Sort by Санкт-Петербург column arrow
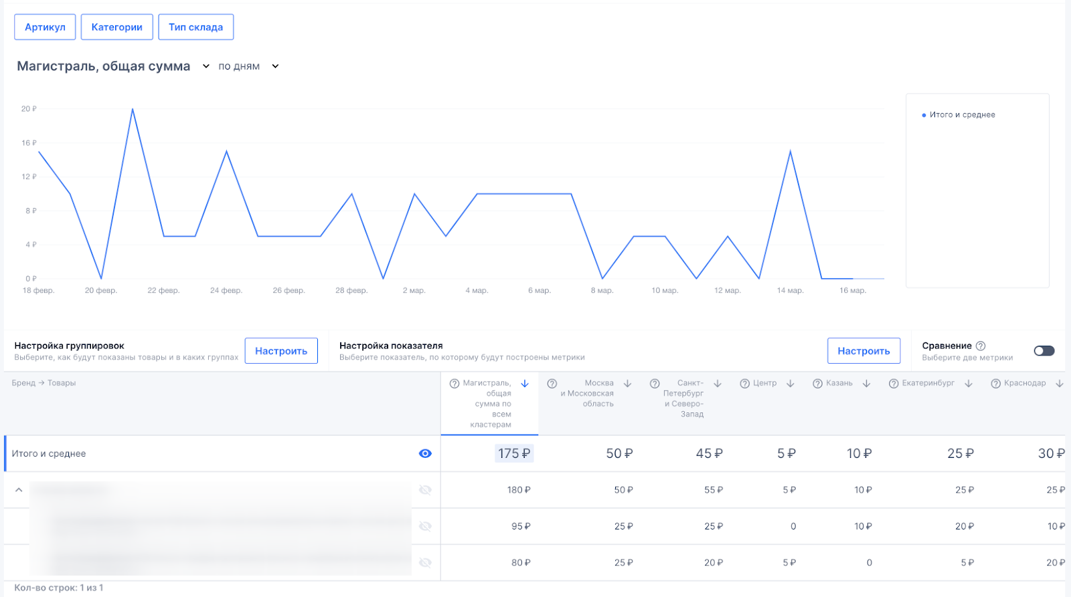The width and height of the screenshot is (1071, 597). [x=718, y=384]
